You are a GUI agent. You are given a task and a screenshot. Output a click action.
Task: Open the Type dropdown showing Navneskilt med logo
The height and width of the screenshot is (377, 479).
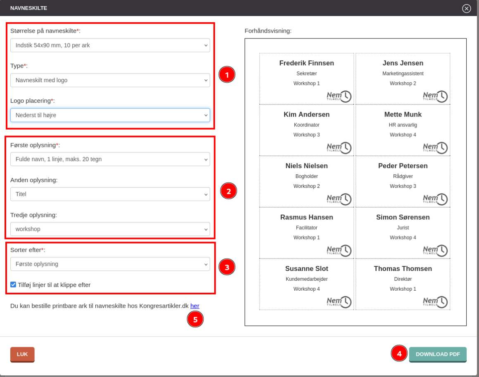[x=110, y=80]
